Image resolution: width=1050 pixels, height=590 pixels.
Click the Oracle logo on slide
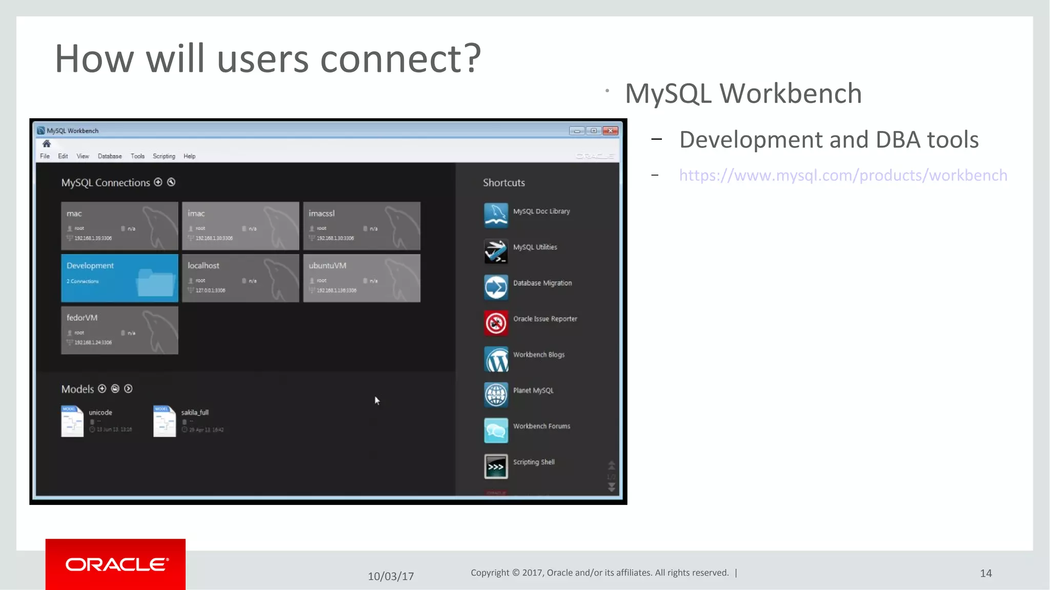tap(116, 564)
